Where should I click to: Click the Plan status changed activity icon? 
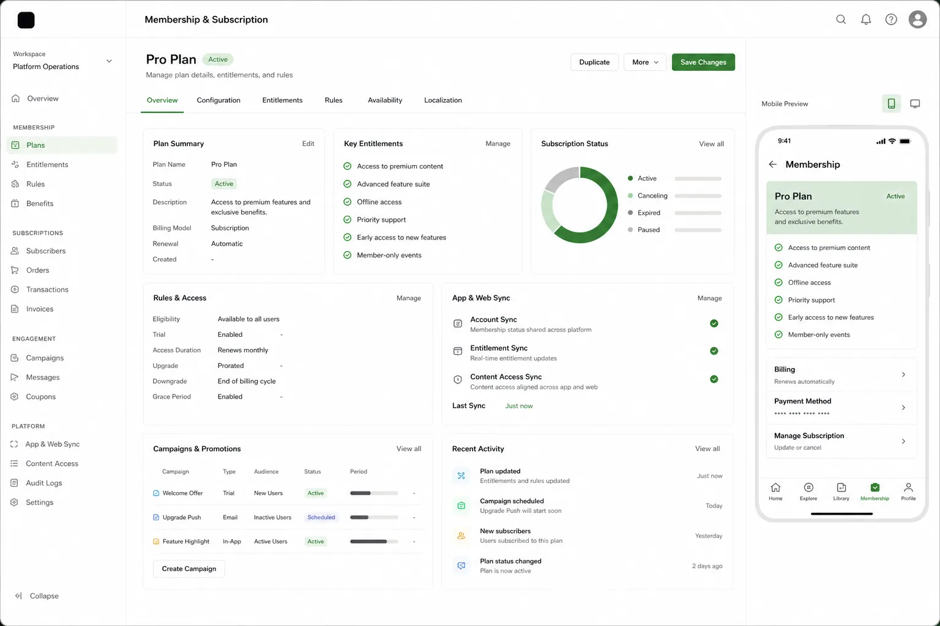(x=461, y=565)
